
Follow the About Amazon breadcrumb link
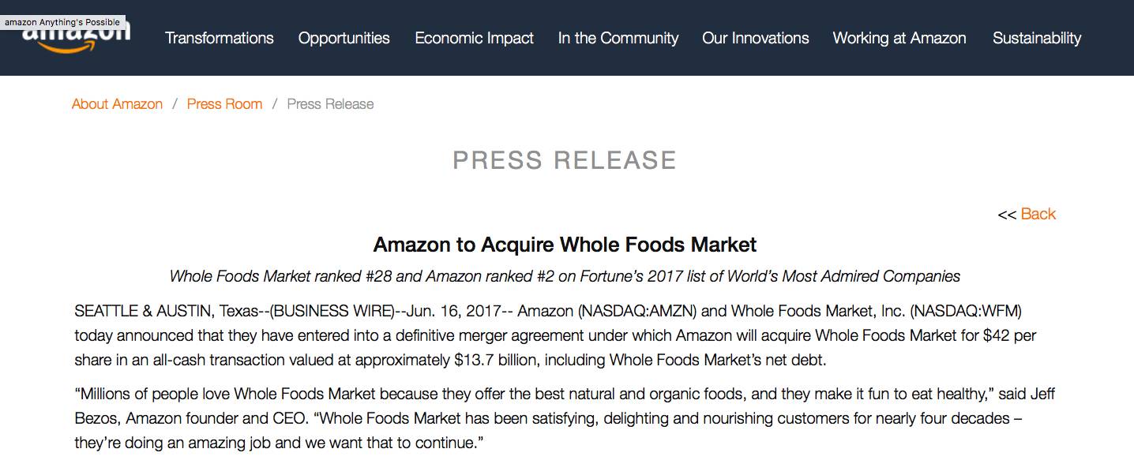pyautogui.click(x=117, y=104)
